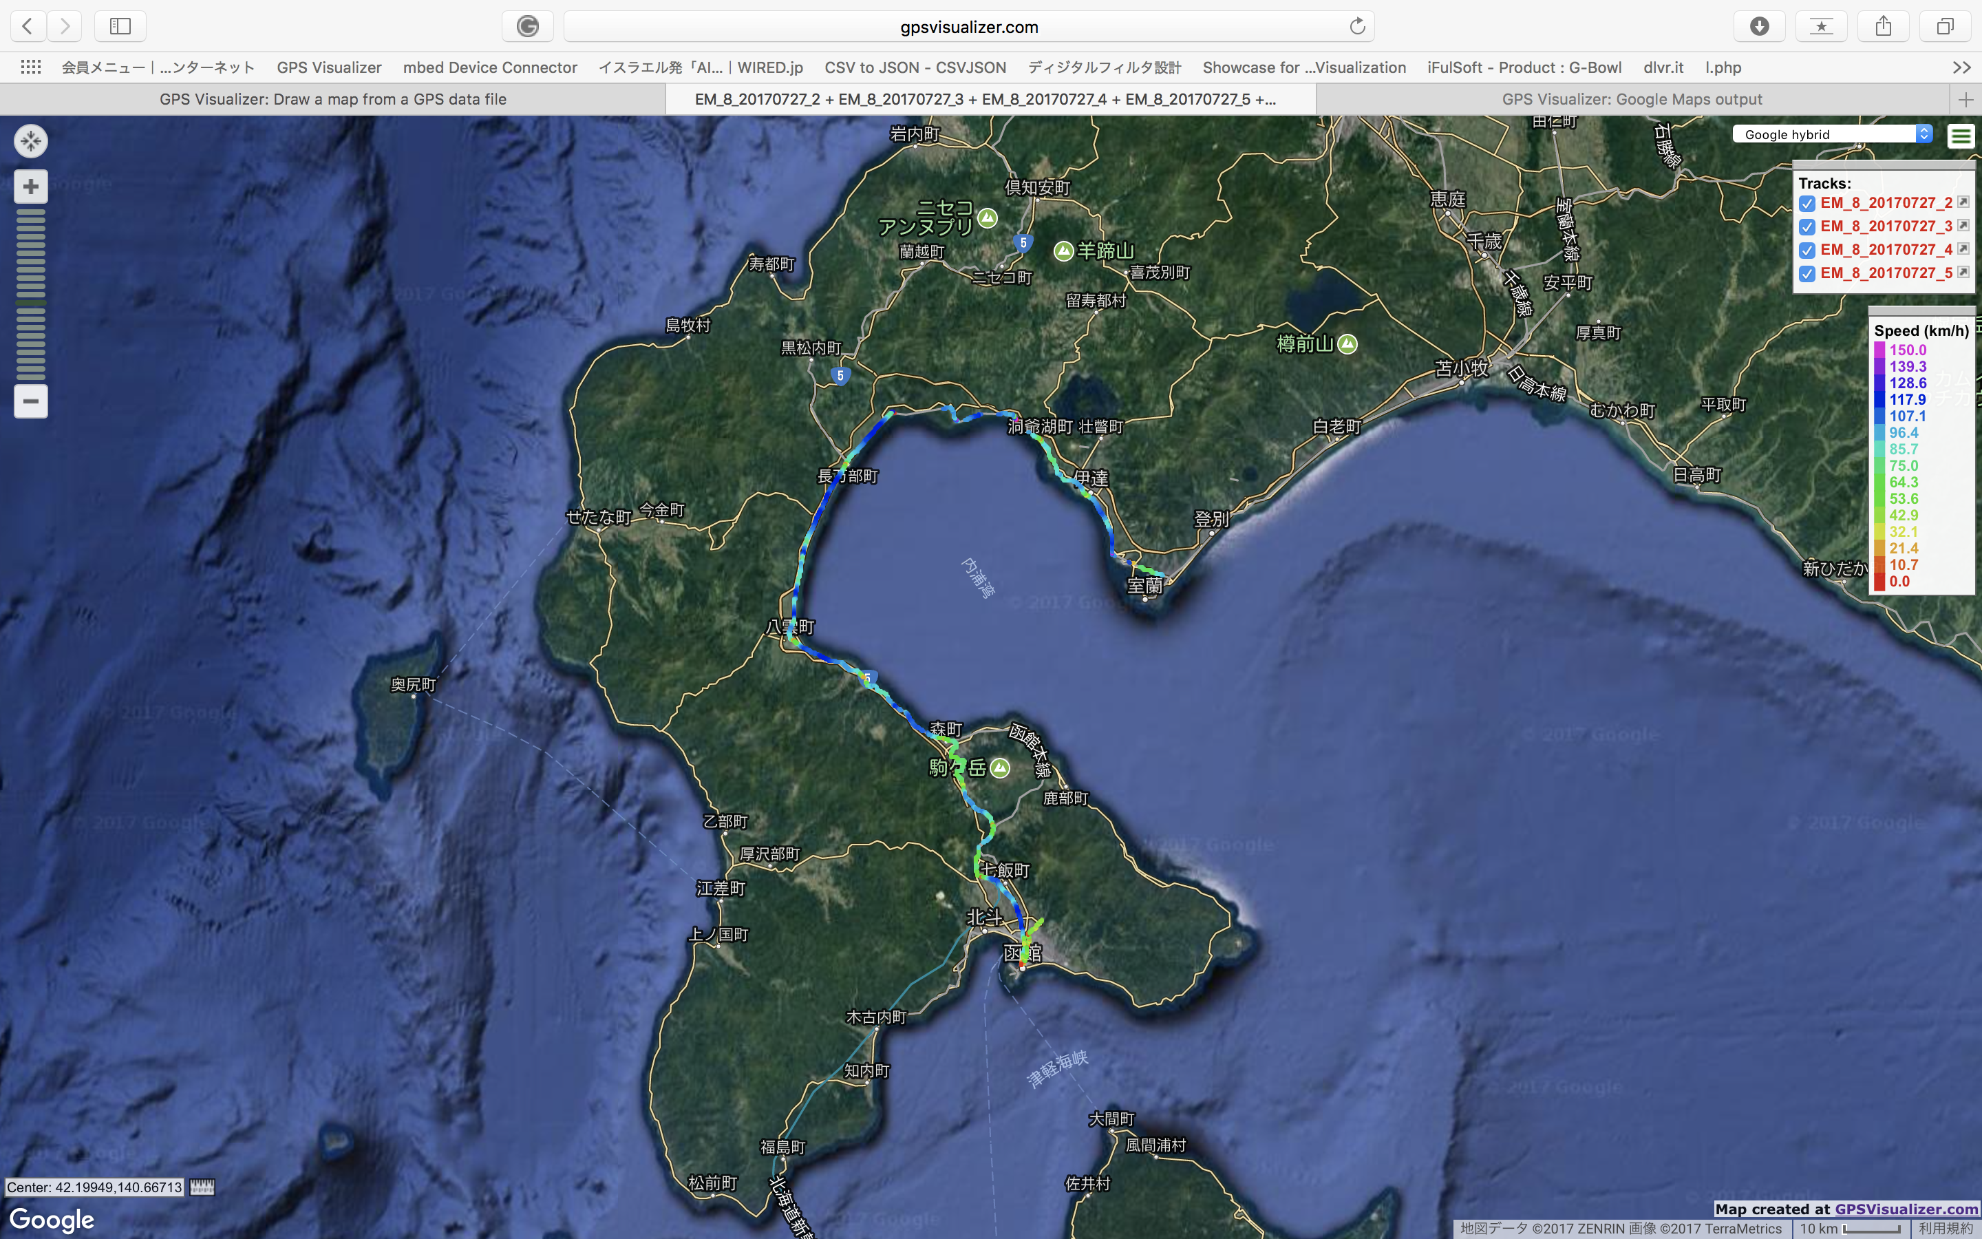The image size is (1982, 1239).
Task: Click the gpsvisualizer.com address bar
Action: (x=969, y=26)
